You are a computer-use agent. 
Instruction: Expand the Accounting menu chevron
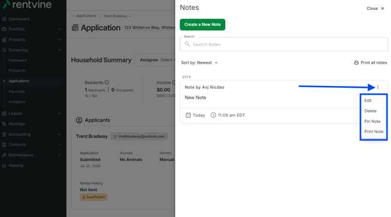click(60, 135)
